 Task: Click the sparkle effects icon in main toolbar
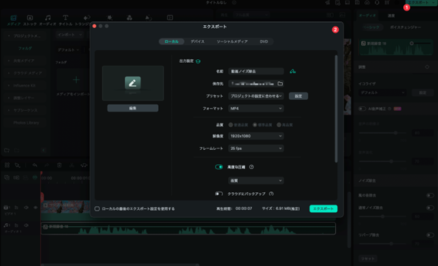(110, 18)
